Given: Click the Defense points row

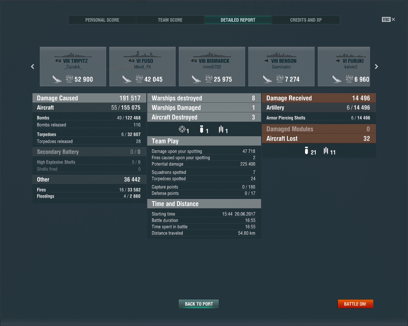Looking at the screenshot, I should coord(203,193).
